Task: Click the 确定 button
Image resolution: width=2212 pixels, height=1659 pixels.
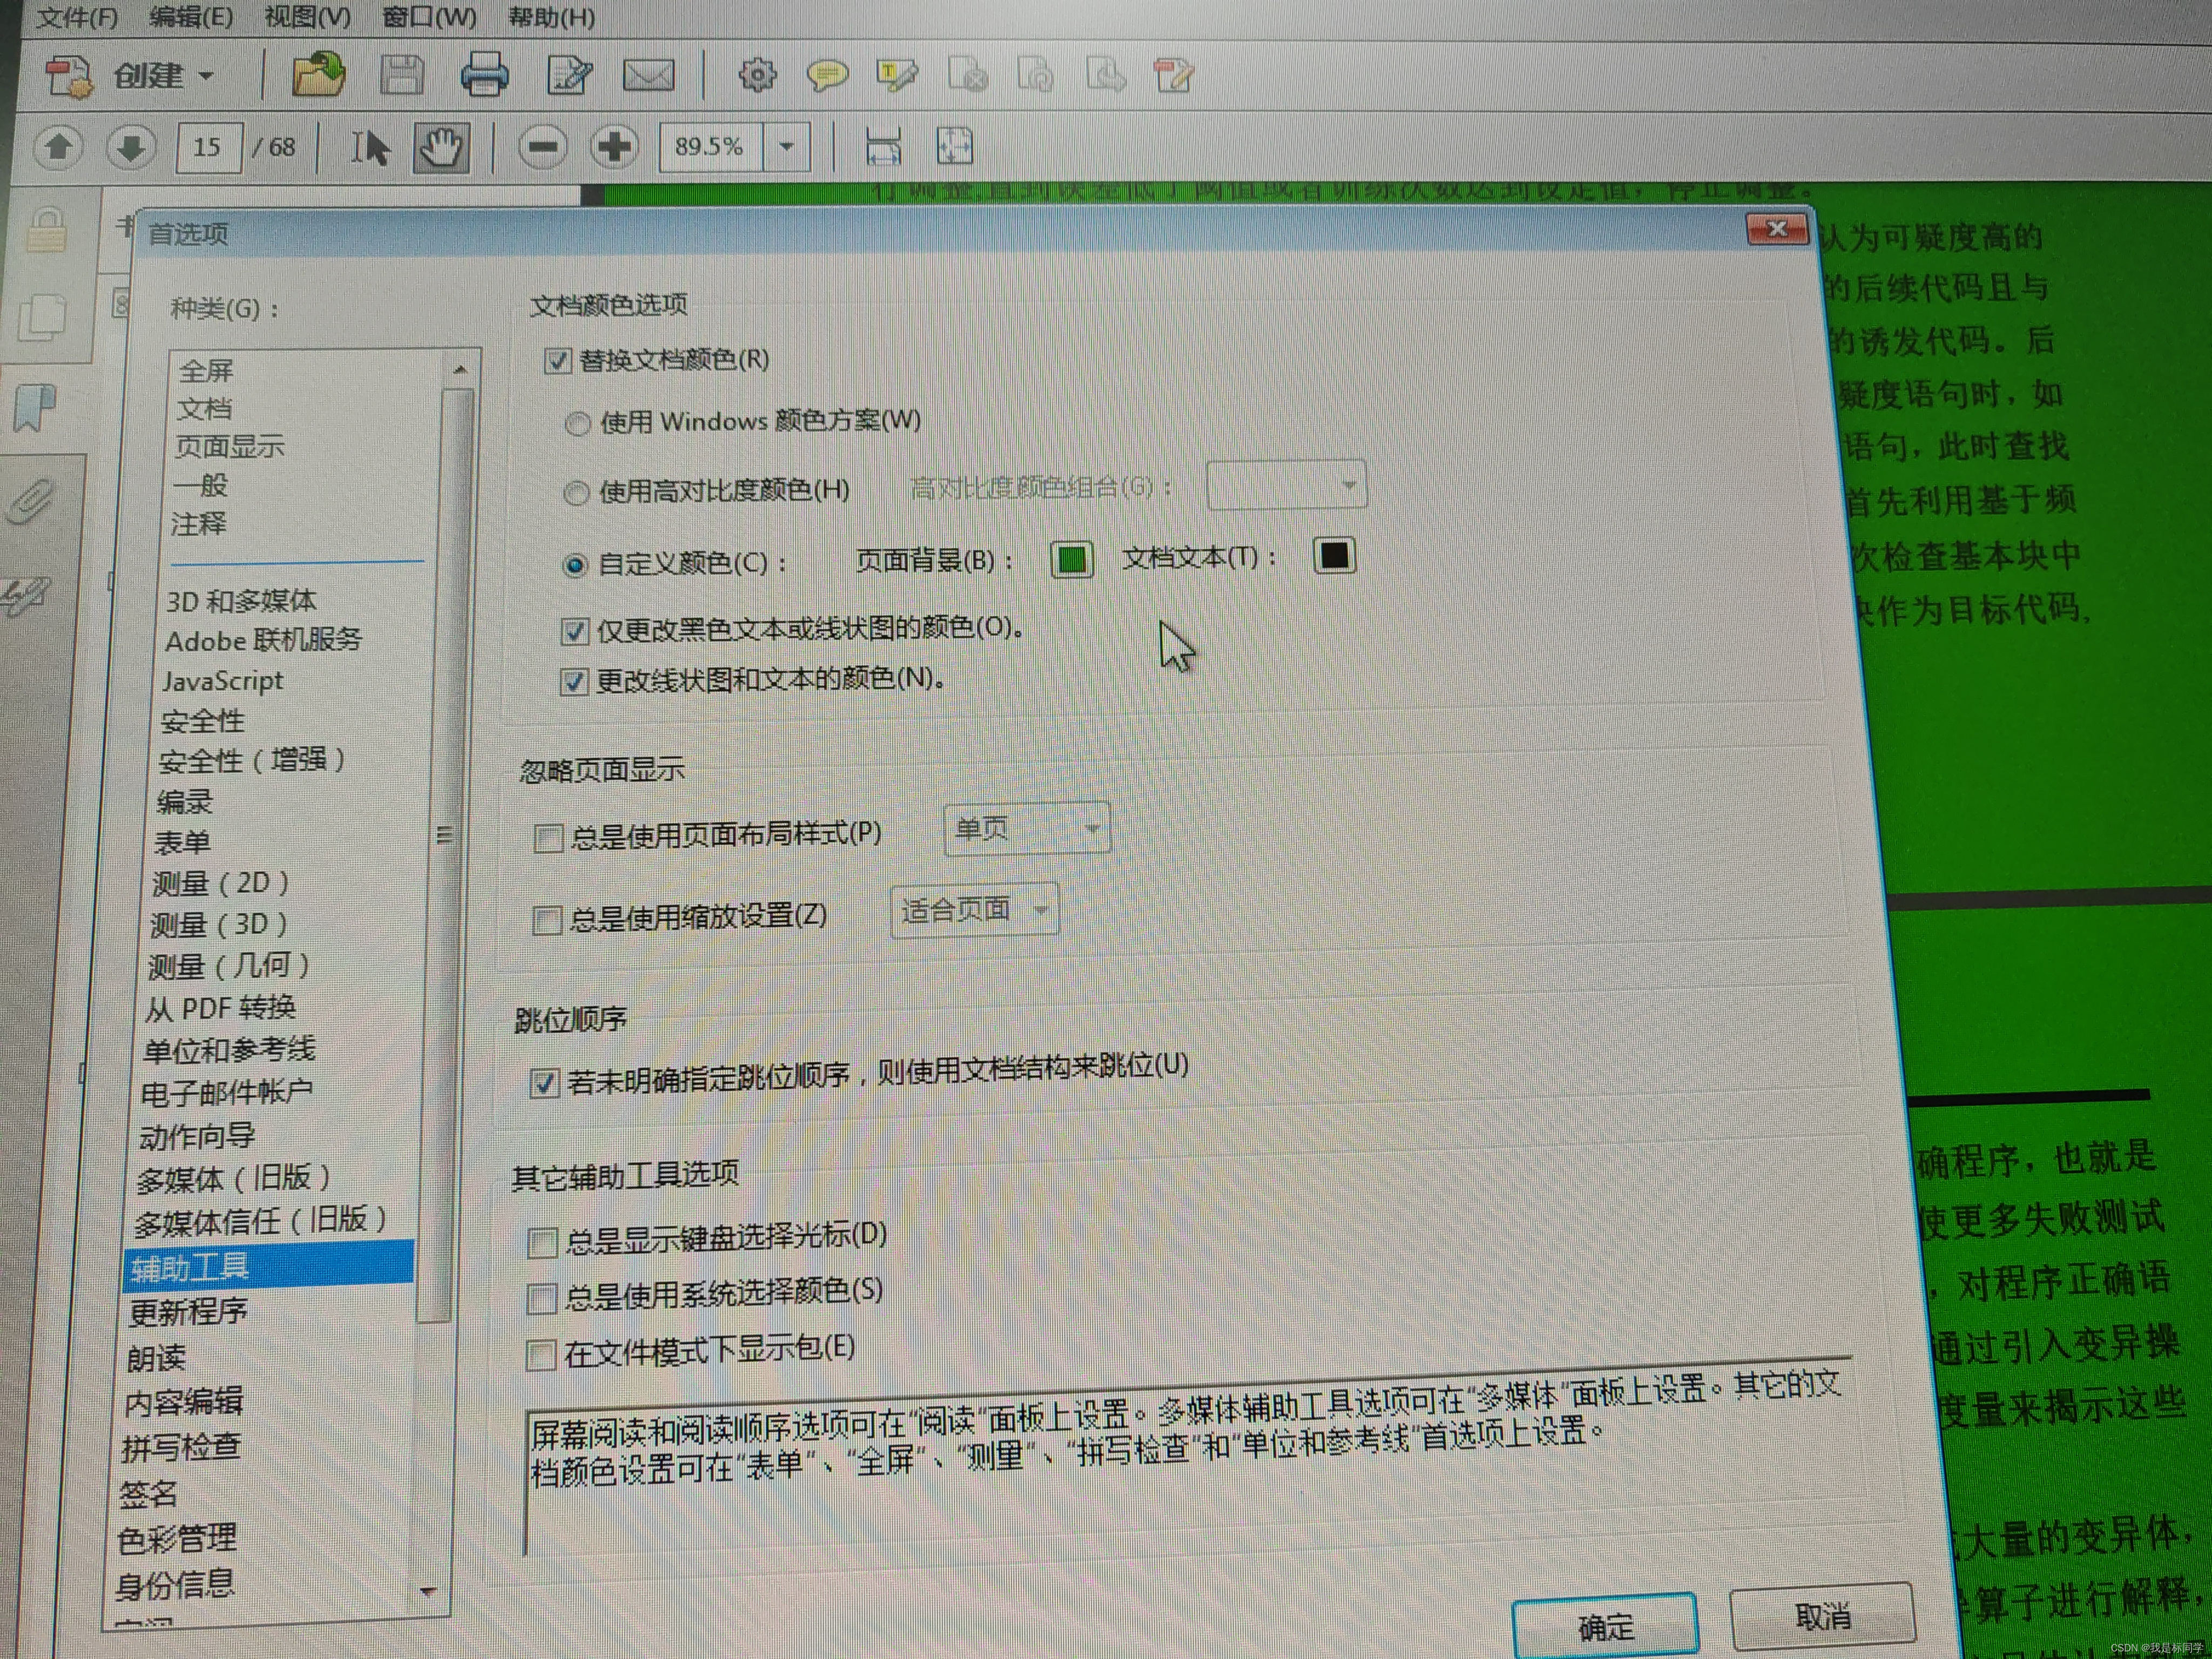Action: click(1604, 1626)
